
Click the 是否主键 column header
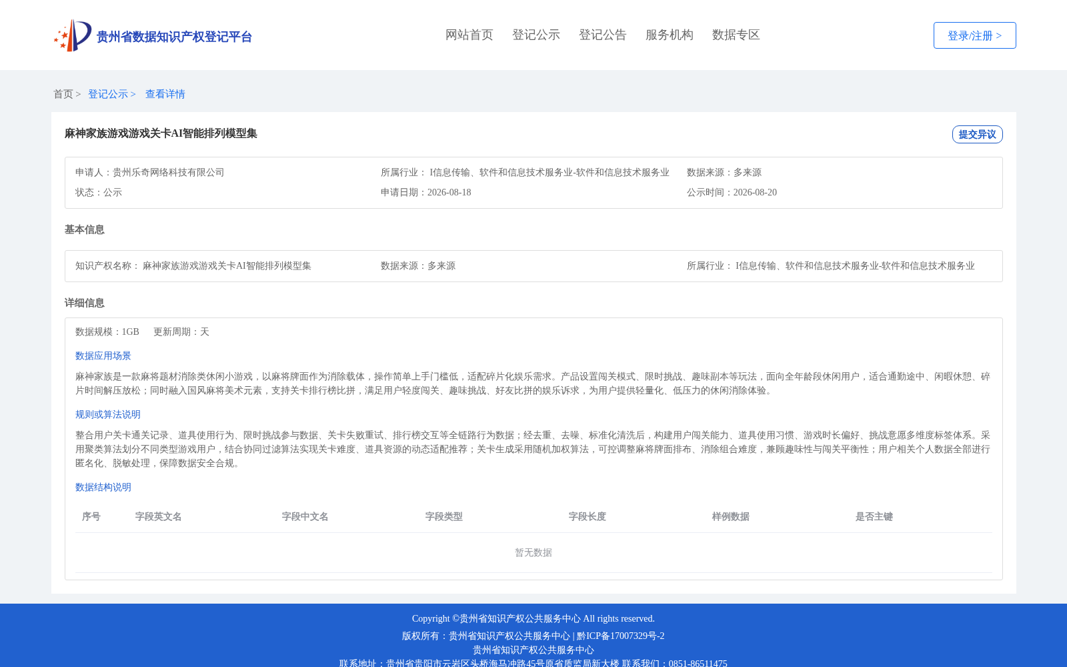click(874, 516)
